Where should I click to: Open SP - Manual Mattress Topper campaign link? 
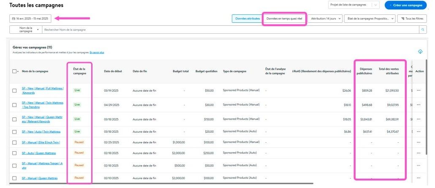click(x=42, y=166)
